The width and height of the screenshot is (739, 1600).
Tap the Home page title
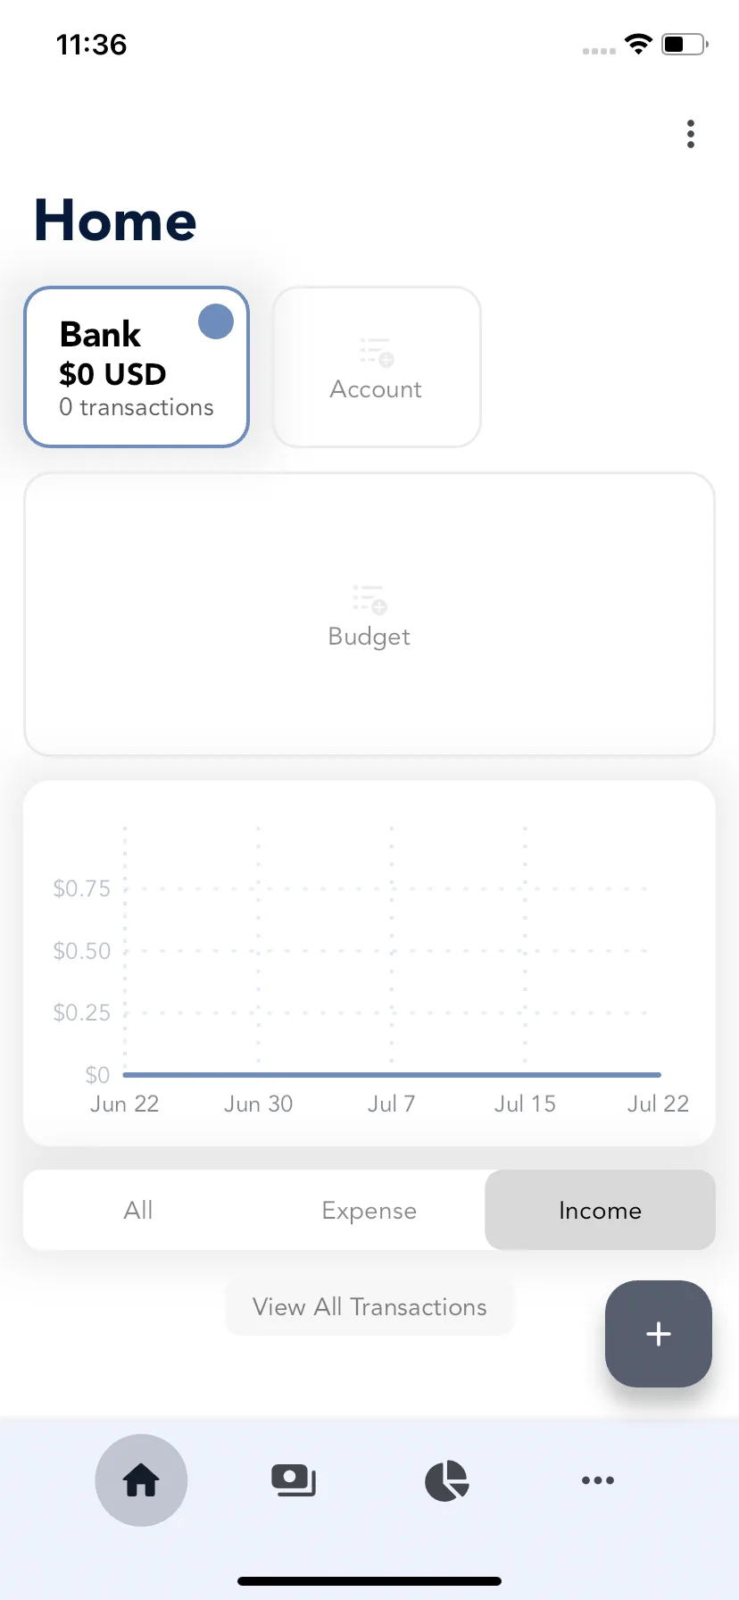(115, 221)
